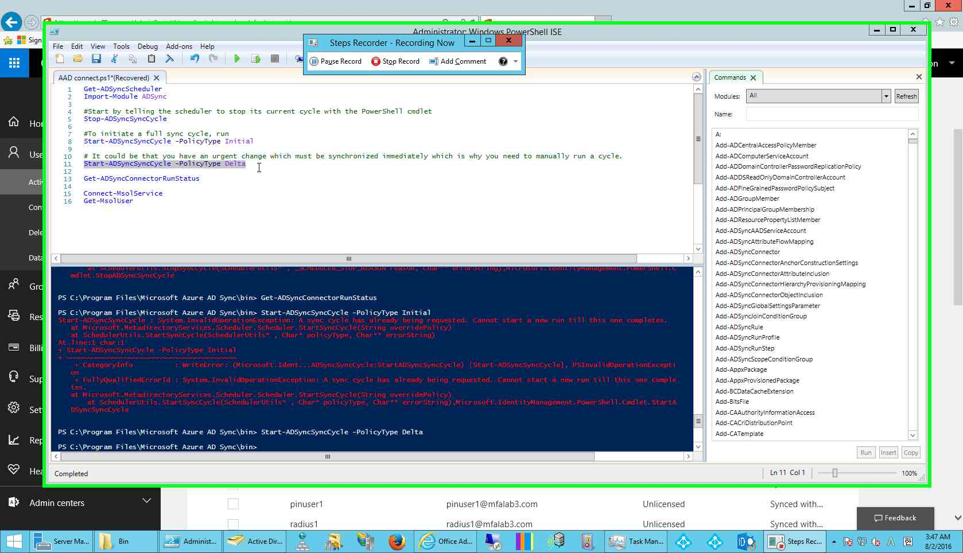
Task: Click the Run Selection icon
Action: pos(256,59)
